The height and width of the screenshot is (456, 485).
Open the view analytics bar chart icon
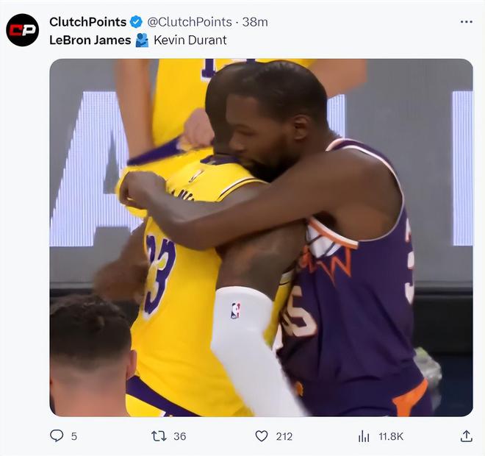tap(364, 436)
